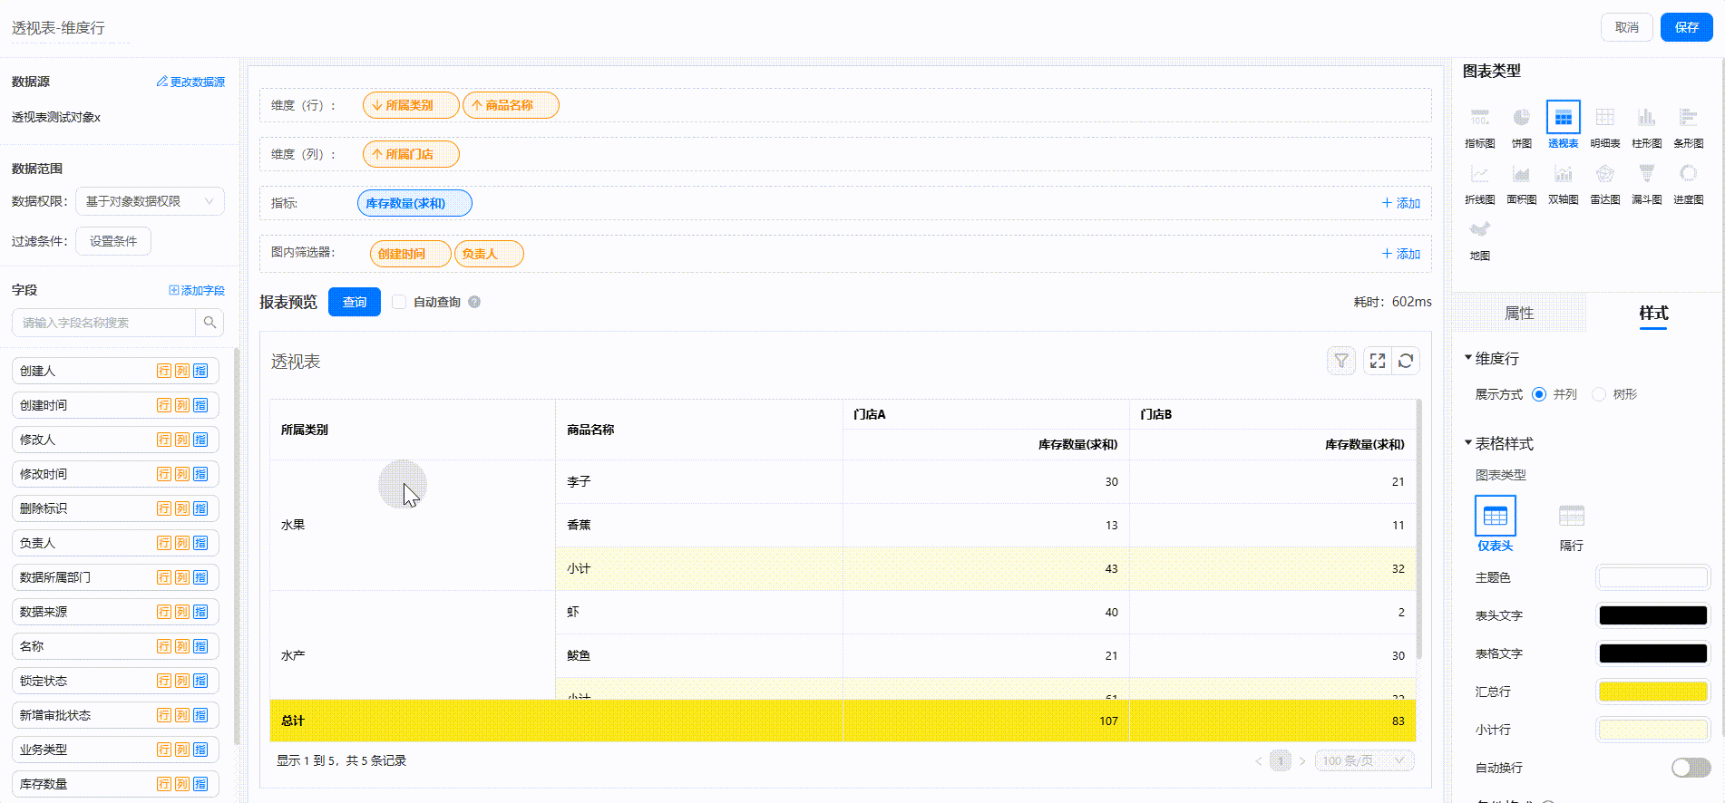The height and width of the screenshot is (803, 1725).
Task: Add 创建人 field as row dimension
Action: click(x=164, y=371)
